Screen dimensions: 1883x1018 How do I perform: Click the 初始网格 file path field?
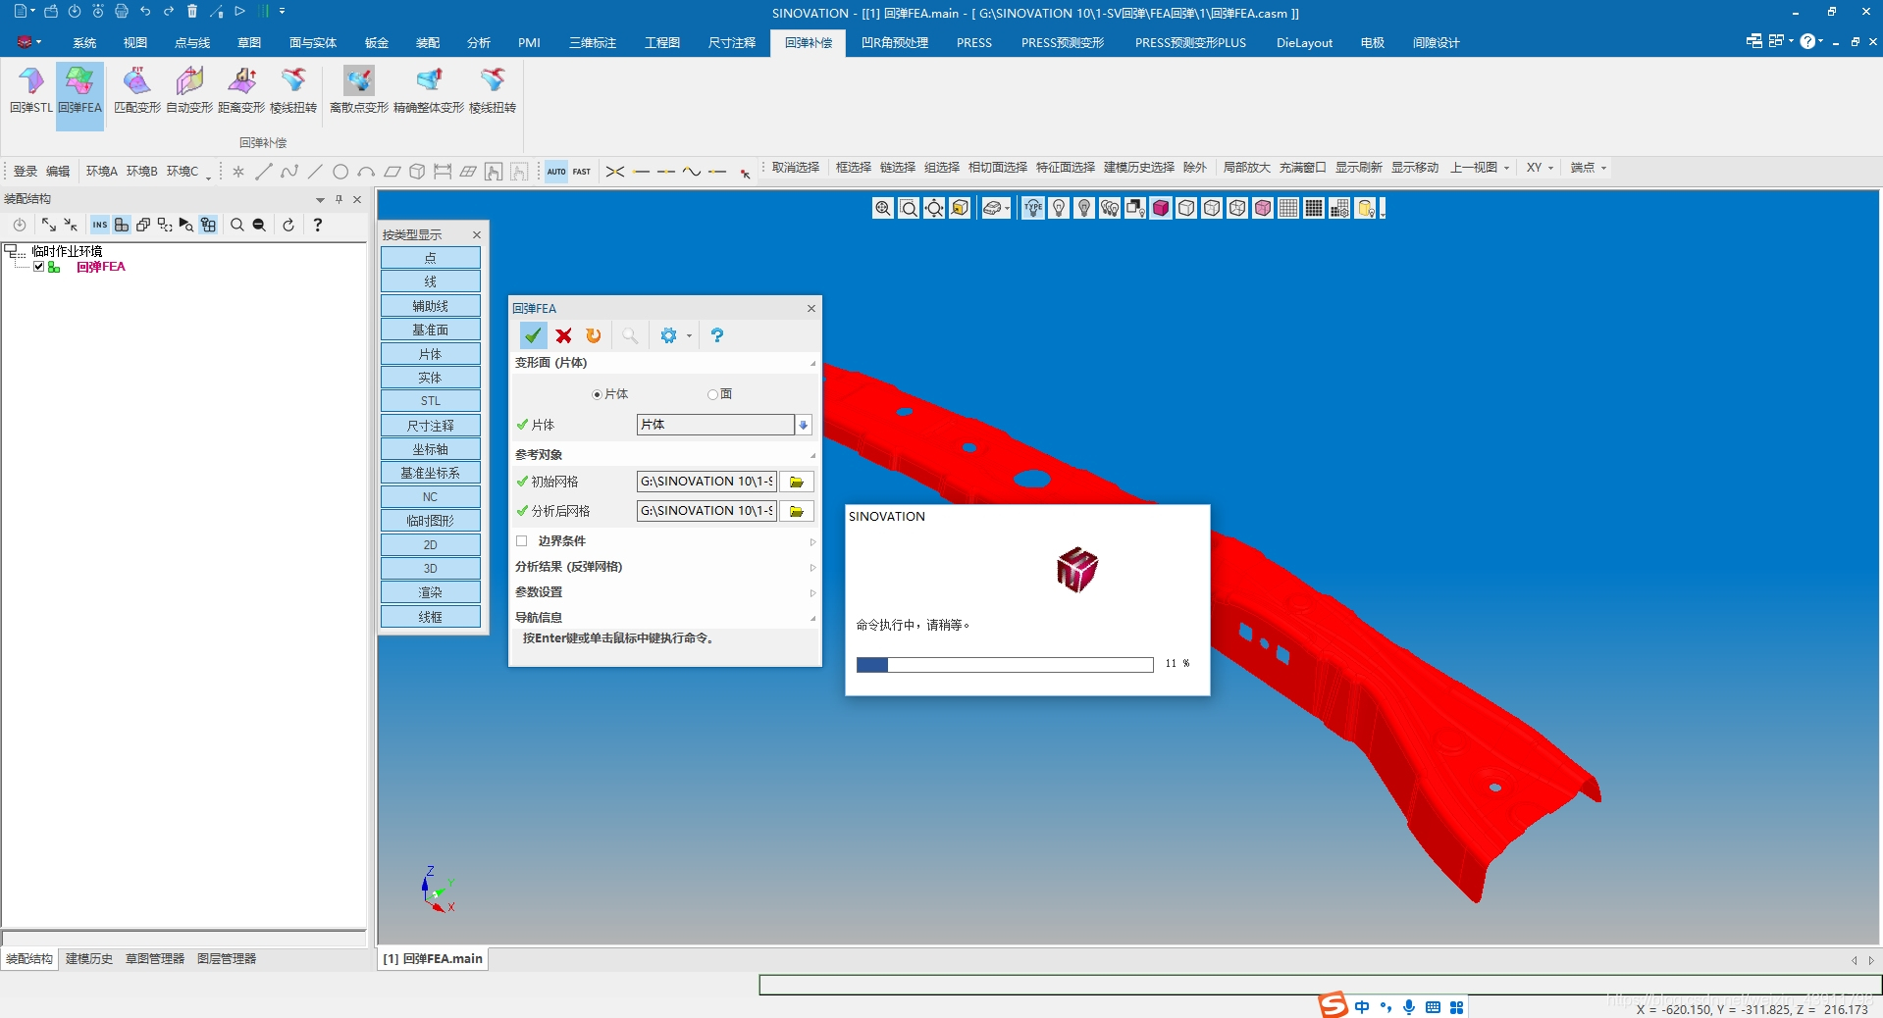706,482
